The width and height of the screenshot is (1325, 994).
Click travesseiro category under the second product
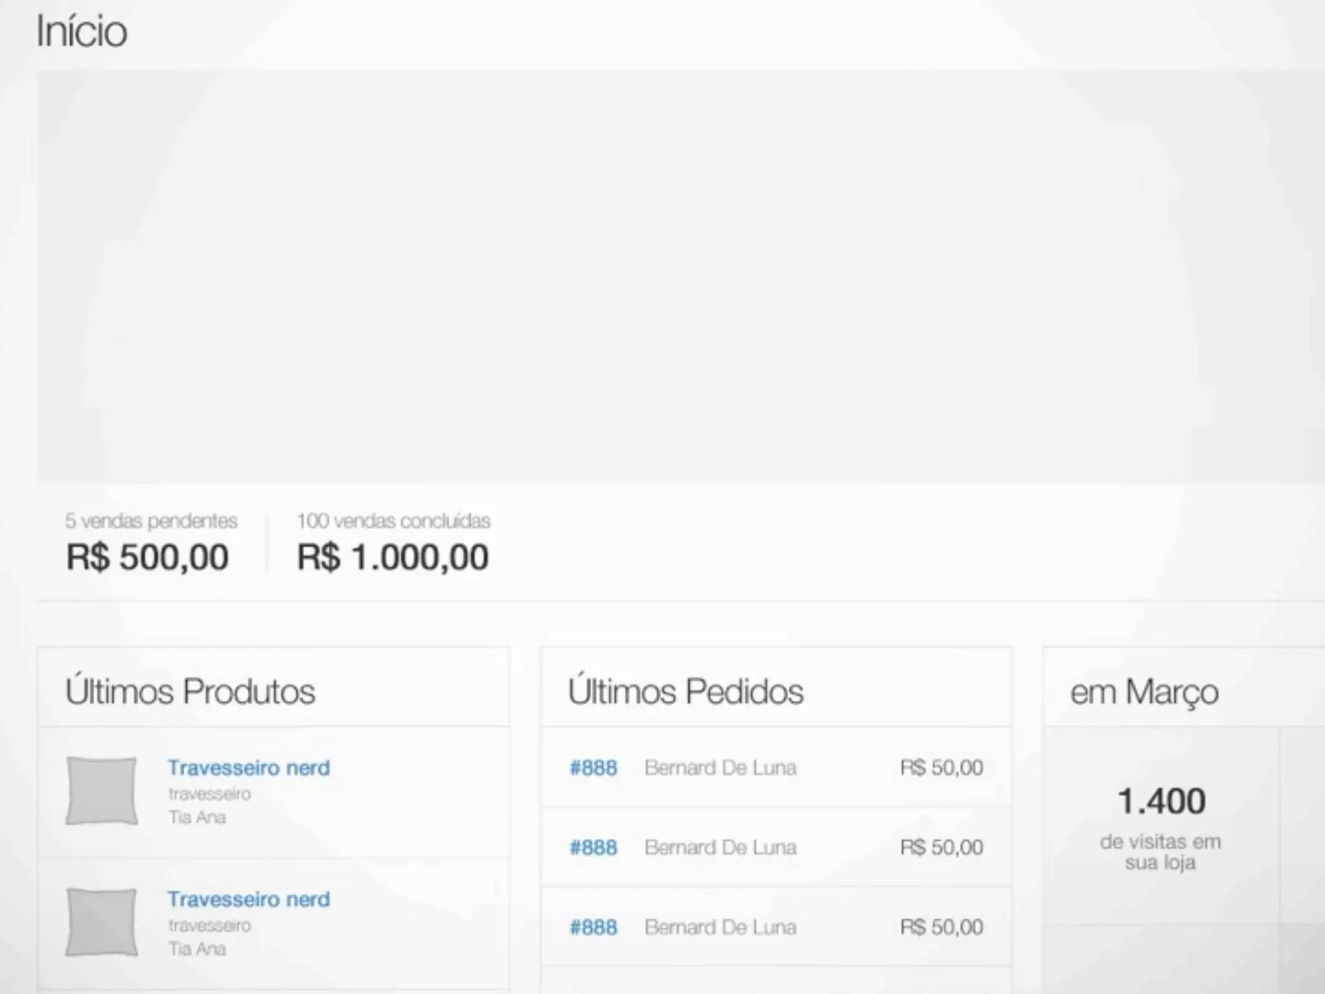(x=210, y=925)
